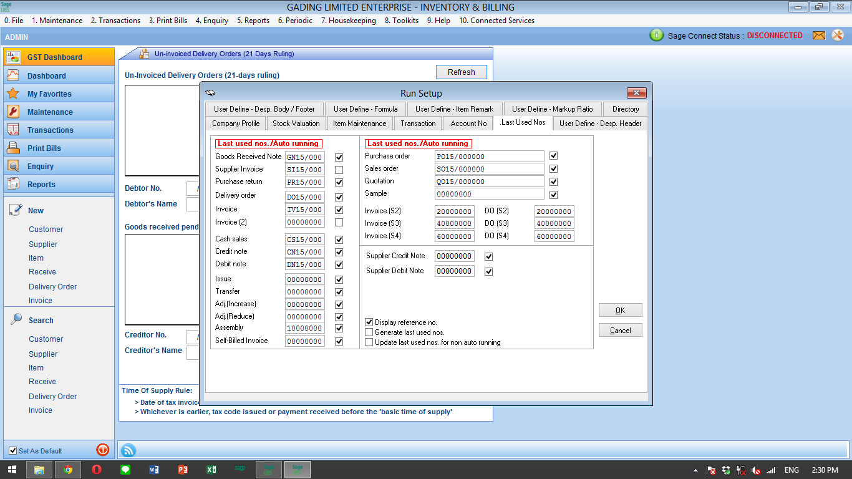Open PowerPoint from taskbar

point(183,470)
